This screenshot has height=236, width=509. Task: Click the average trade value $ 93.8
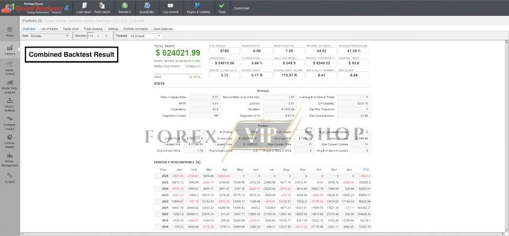354,63
